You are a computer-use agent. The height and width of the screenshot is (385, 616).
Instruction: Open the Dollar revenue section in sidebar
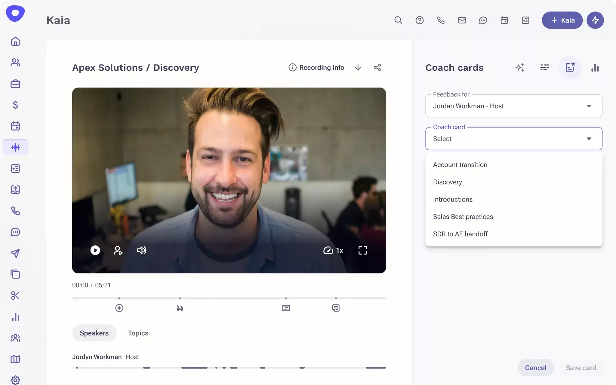[x=15, y=105]
